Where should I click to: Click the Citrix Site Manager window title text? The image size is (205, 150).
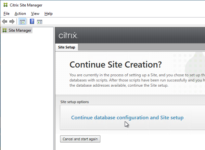(x=26, y=5)
